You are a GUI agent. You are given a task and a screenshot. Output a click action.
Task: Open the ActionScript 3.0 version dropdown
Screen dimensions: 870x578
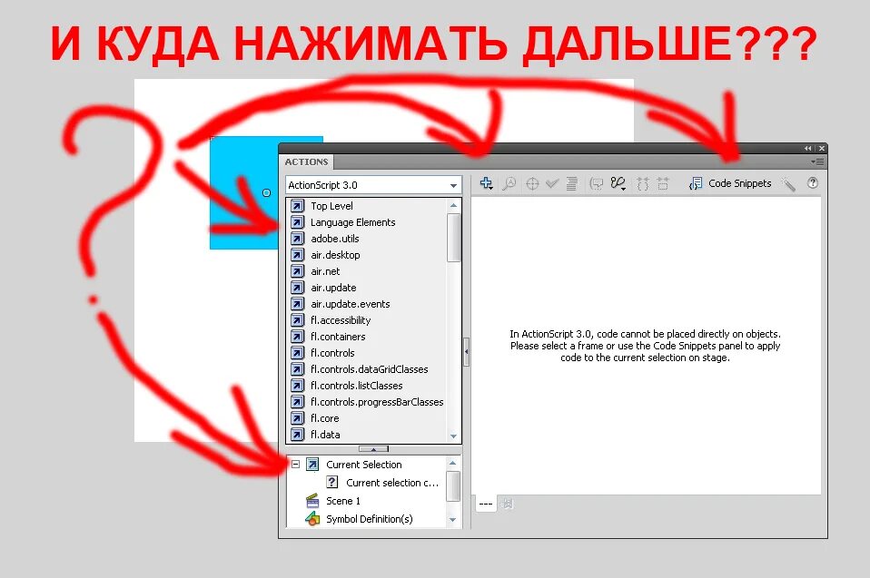(x=453, y=184)
